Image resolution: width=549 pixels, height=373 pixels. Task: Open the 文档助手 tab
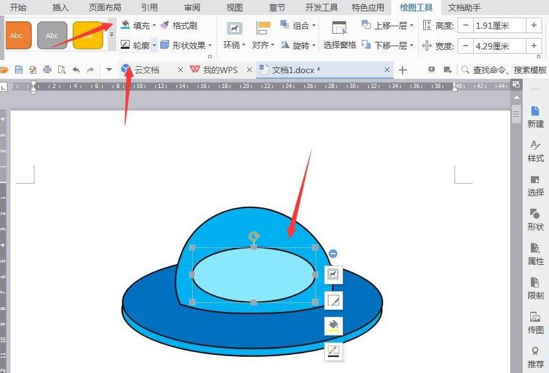[464, 7]
